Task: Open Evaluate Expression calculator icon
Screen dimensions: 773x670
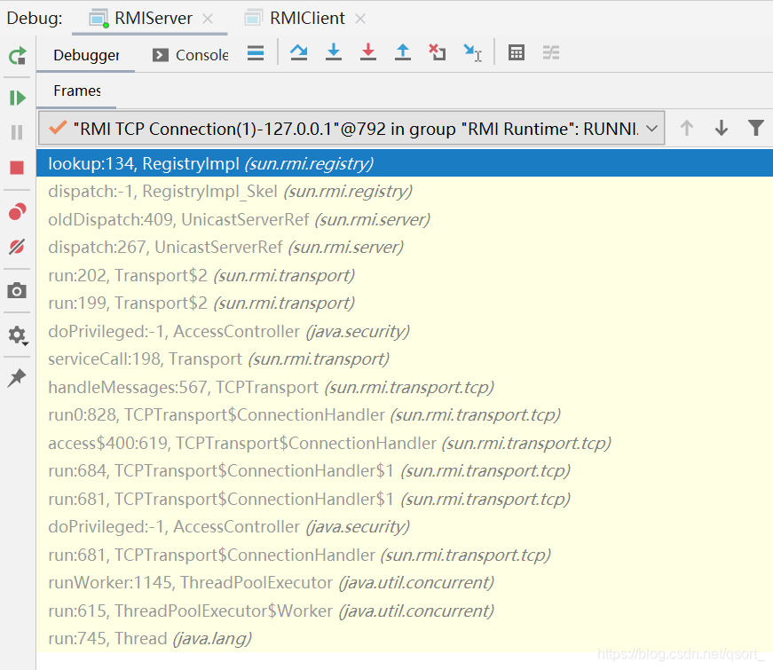Action: tap(517, 52)
